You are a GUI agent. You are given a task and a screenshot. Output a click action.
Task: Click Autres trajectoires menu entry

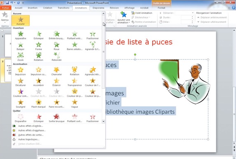[x=28, y=139]
